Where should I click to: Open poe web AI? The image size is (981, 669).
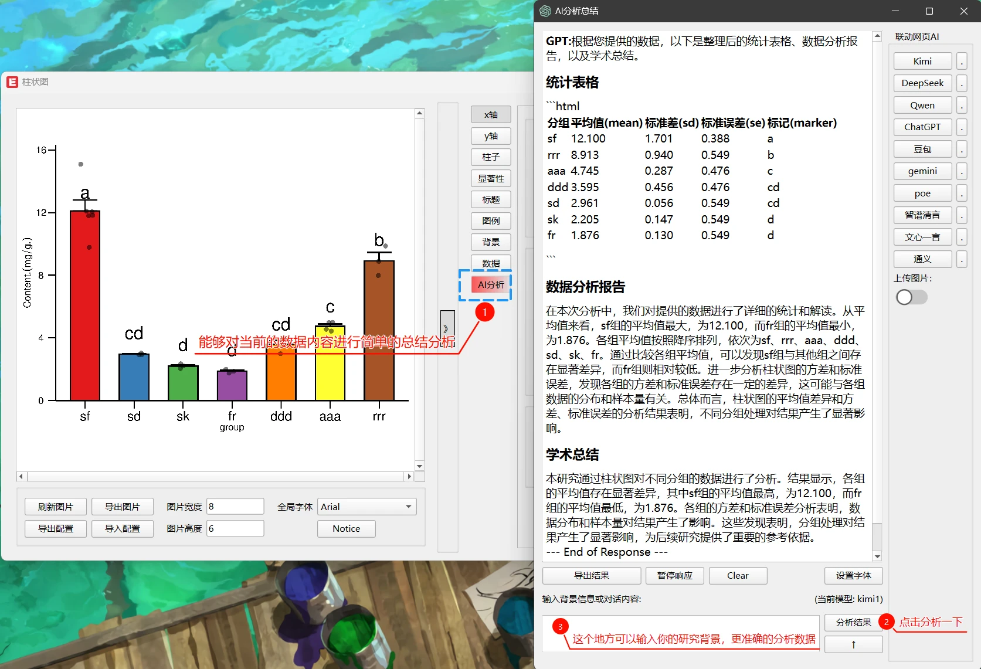[x=922, y=193]
